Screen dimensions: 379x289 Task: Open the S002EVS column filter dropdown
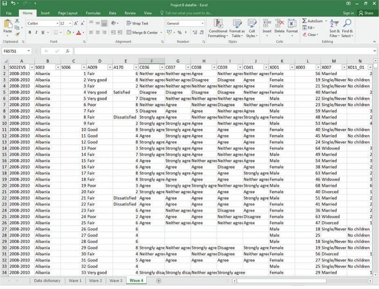(x=32, y=67)
